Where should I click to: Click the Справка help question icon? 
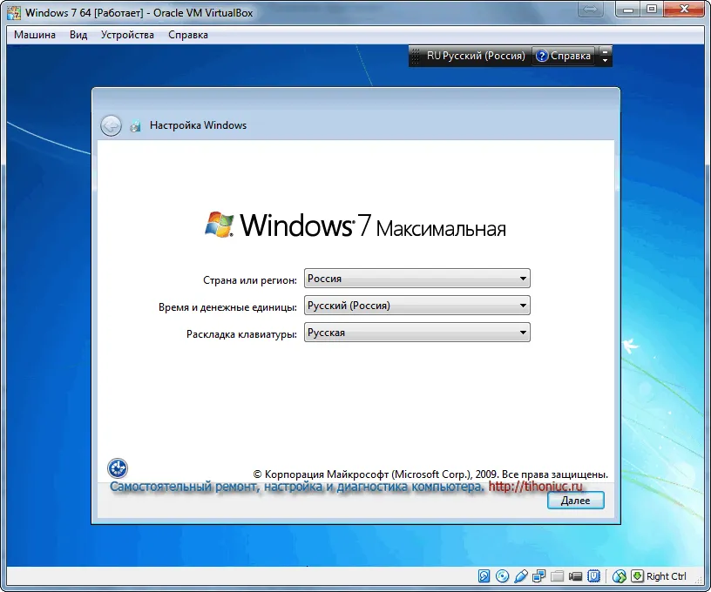[541, 56]
